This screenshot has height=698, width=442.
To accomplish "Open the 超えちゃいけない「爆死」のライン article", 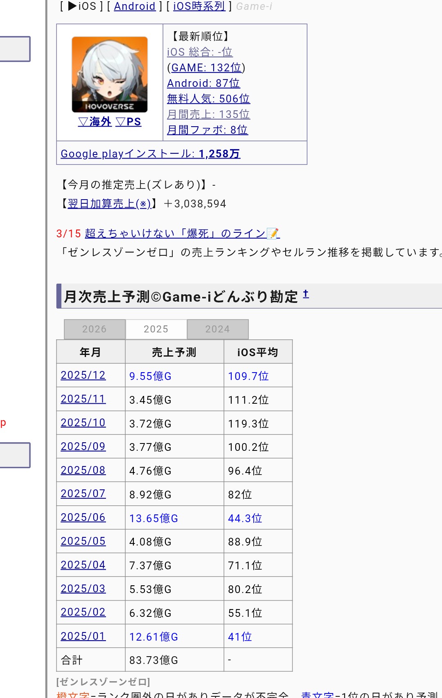I will coord(182,234).
